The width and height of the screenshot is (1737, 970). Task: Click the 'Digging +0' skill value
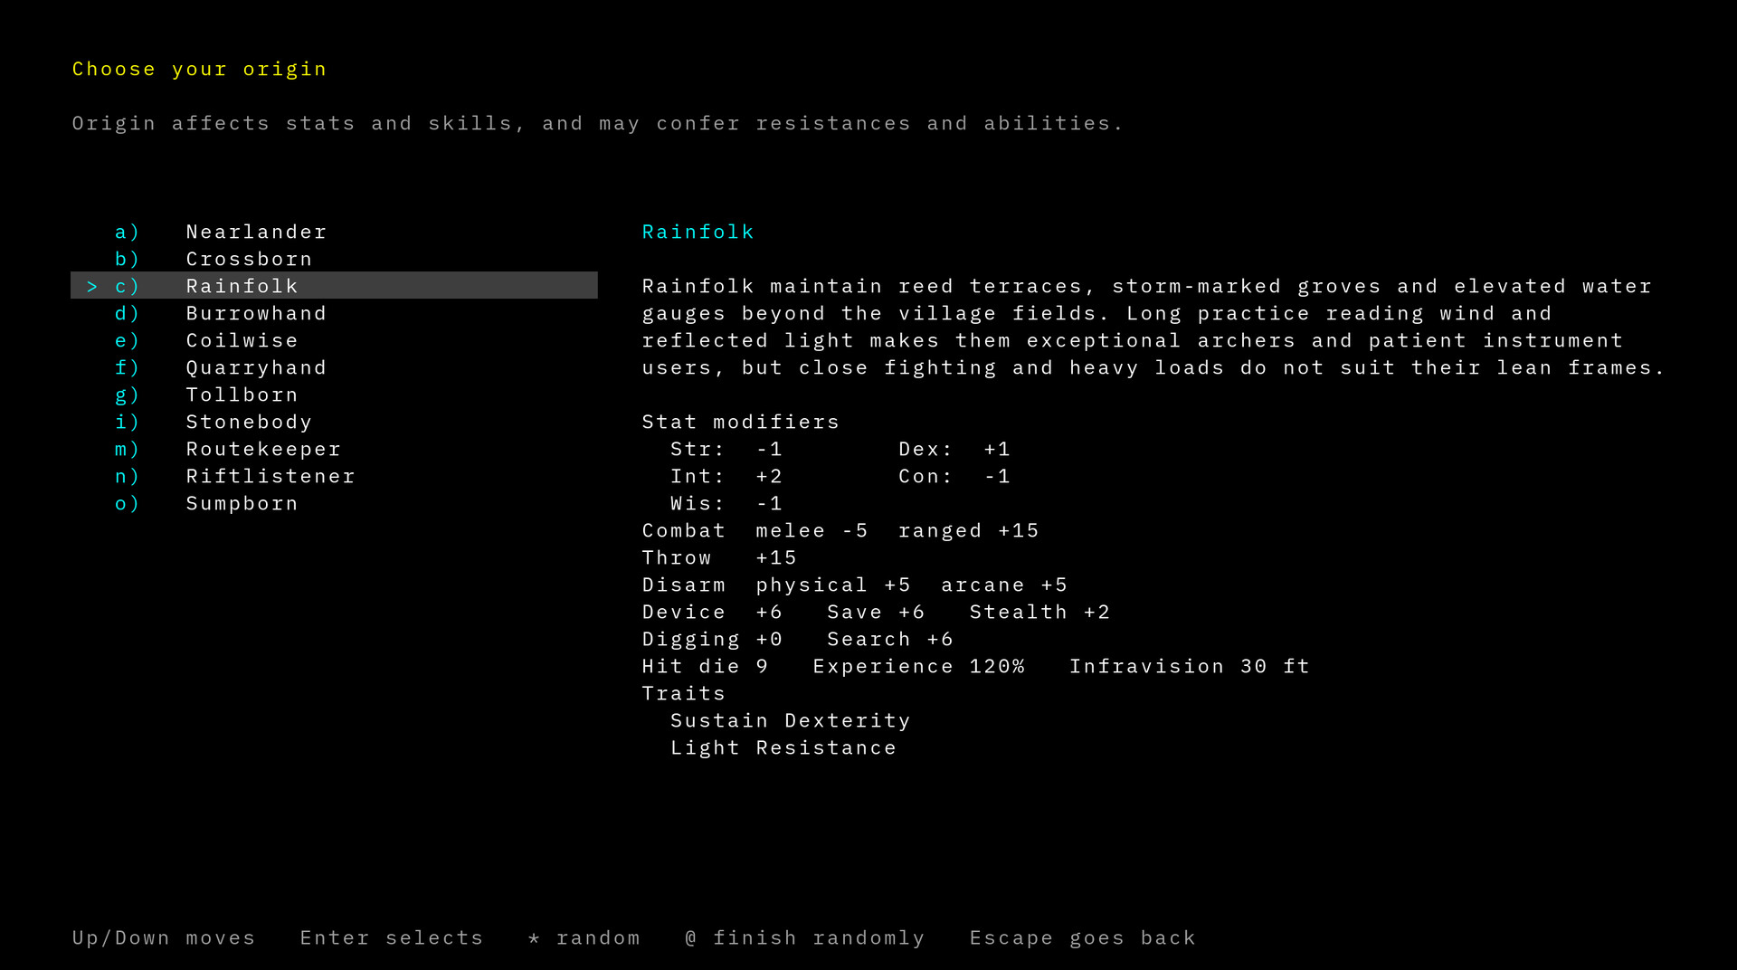click(x=712, y=640)
